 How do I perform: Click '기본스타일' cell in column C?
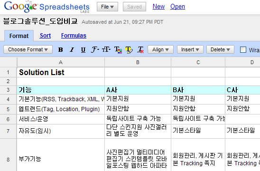tap(198, 131)
